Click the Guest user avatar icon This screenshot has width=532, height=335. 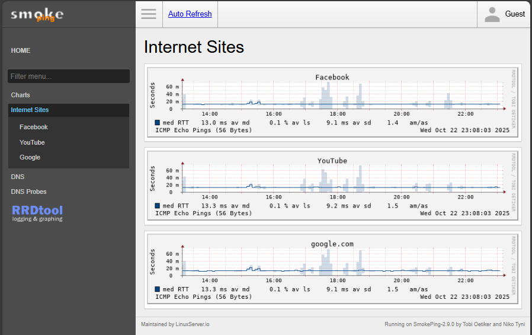(492, 14)
